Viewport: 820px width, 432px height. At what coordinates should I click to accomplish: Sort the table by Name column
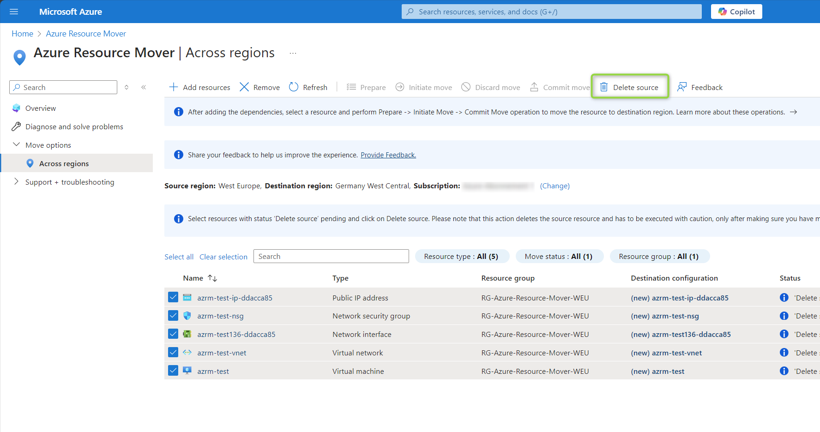pyautogui.click(x=200, y=278)
